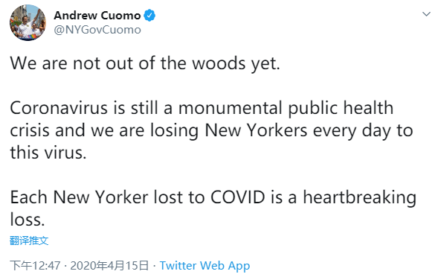Click the word "monumental" in the tweet
The width and height of the screenshot is (441, 280).
pyautogui.click(x=231, y=108)
